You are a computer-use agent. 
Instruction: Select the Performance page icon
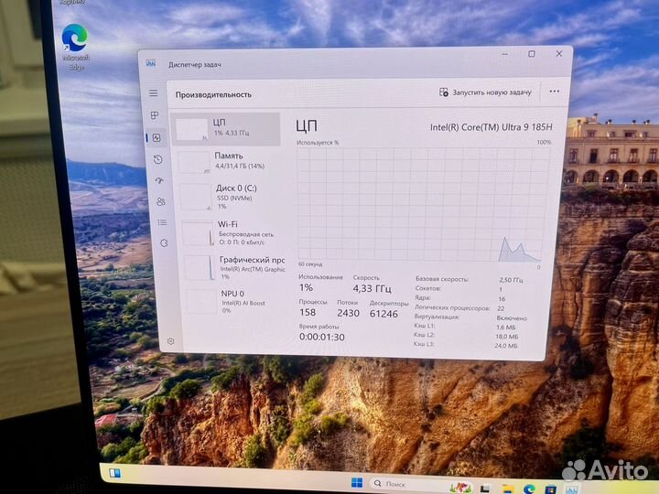[157, 138]
